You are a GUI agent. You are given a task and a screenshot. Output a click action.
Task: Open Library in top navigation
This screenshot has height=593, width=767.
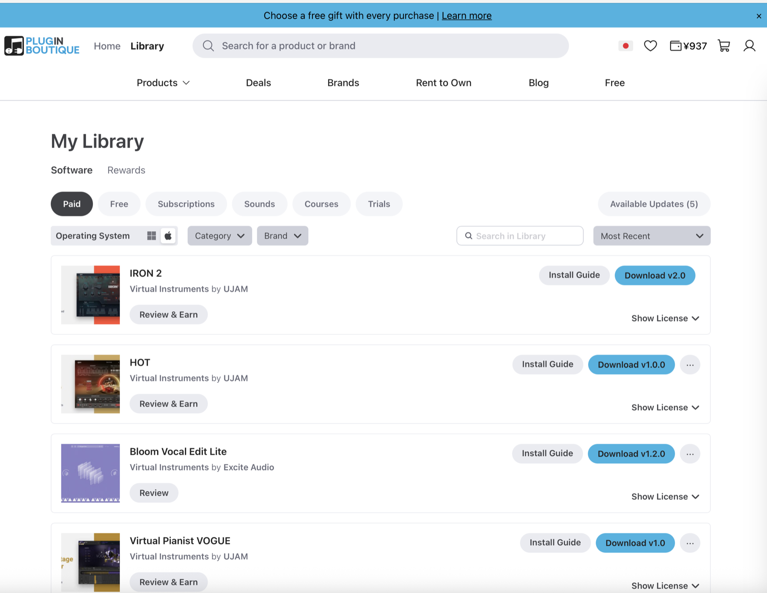pos(147,46)
